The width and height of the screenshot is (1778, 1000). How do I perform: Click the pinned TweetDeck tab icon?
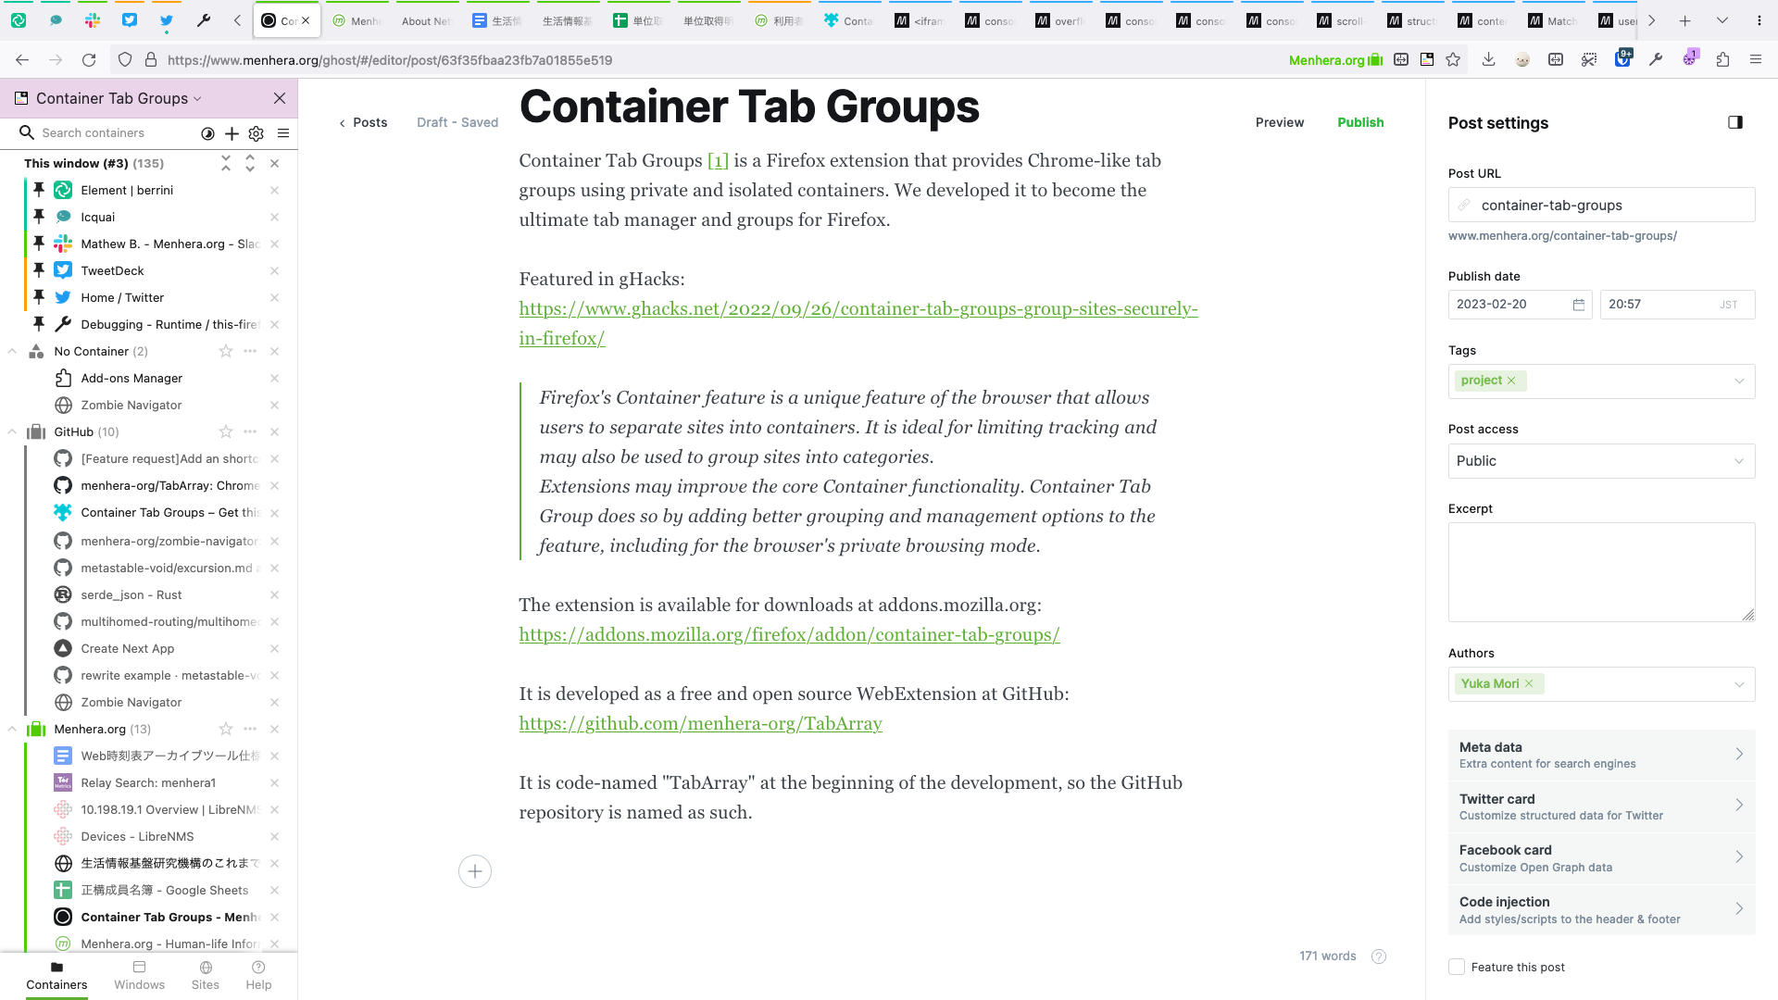tap(130, 20)
